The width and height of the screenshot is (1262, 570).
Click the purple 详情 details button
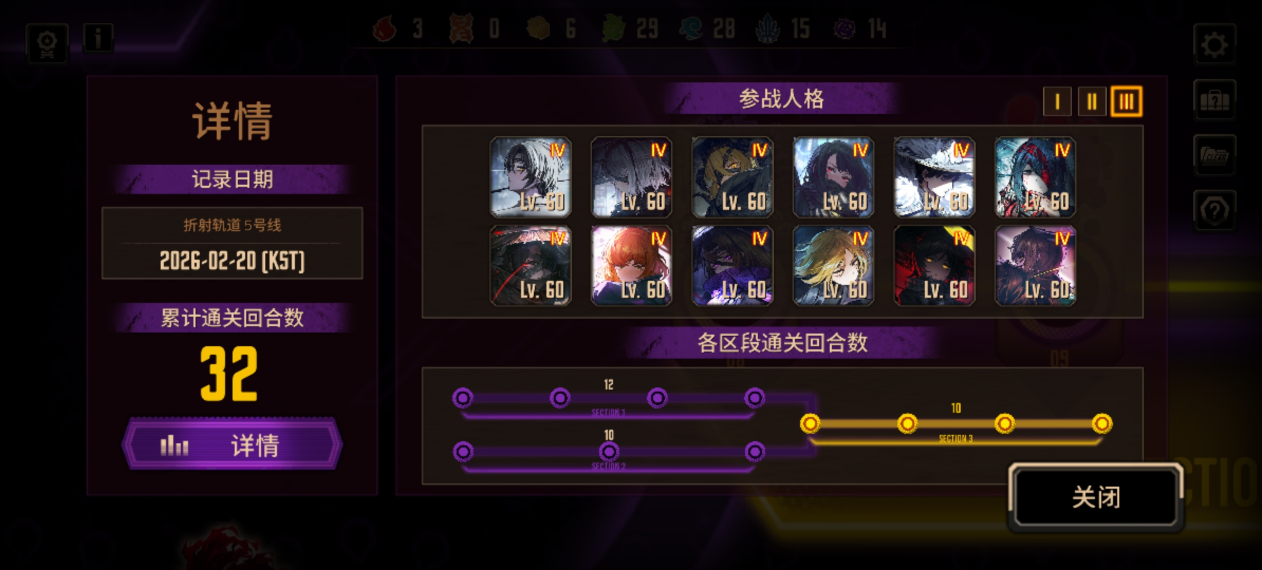coord(232,444)
